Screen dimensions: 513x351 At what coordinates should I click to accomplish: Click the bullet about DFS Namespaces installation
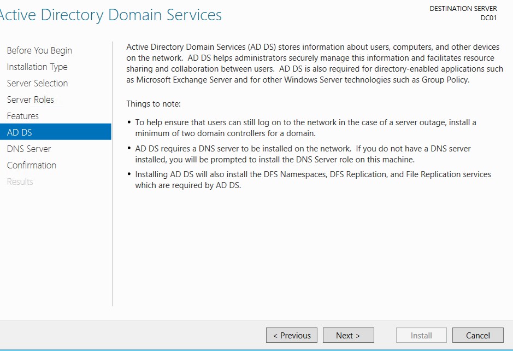(313, 180)
